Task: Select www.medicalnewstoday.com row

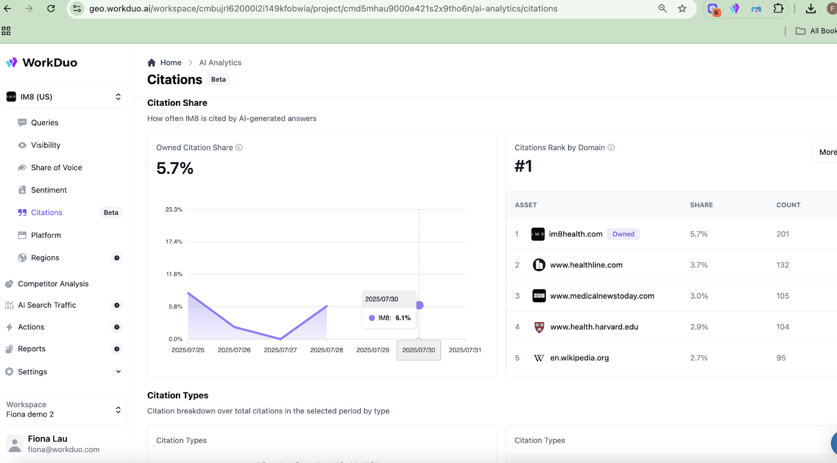Action: (672, 296)
